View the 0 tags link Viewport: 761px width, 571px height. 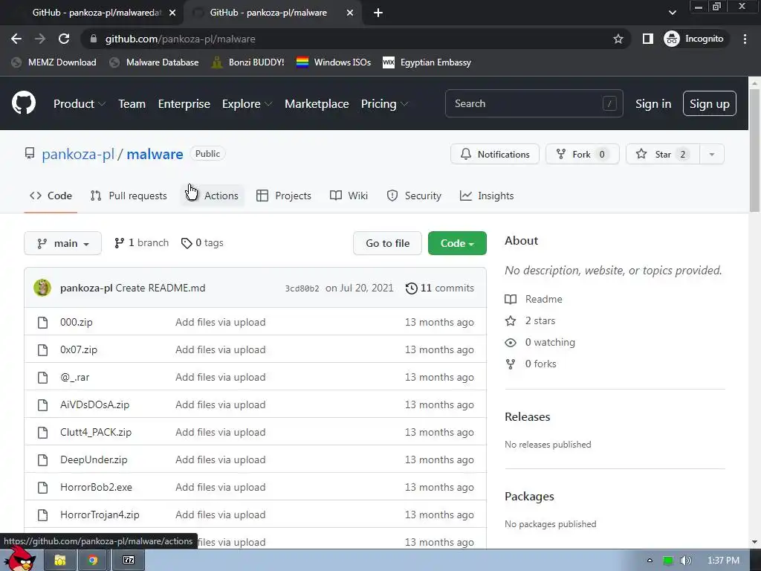point(202,243)
